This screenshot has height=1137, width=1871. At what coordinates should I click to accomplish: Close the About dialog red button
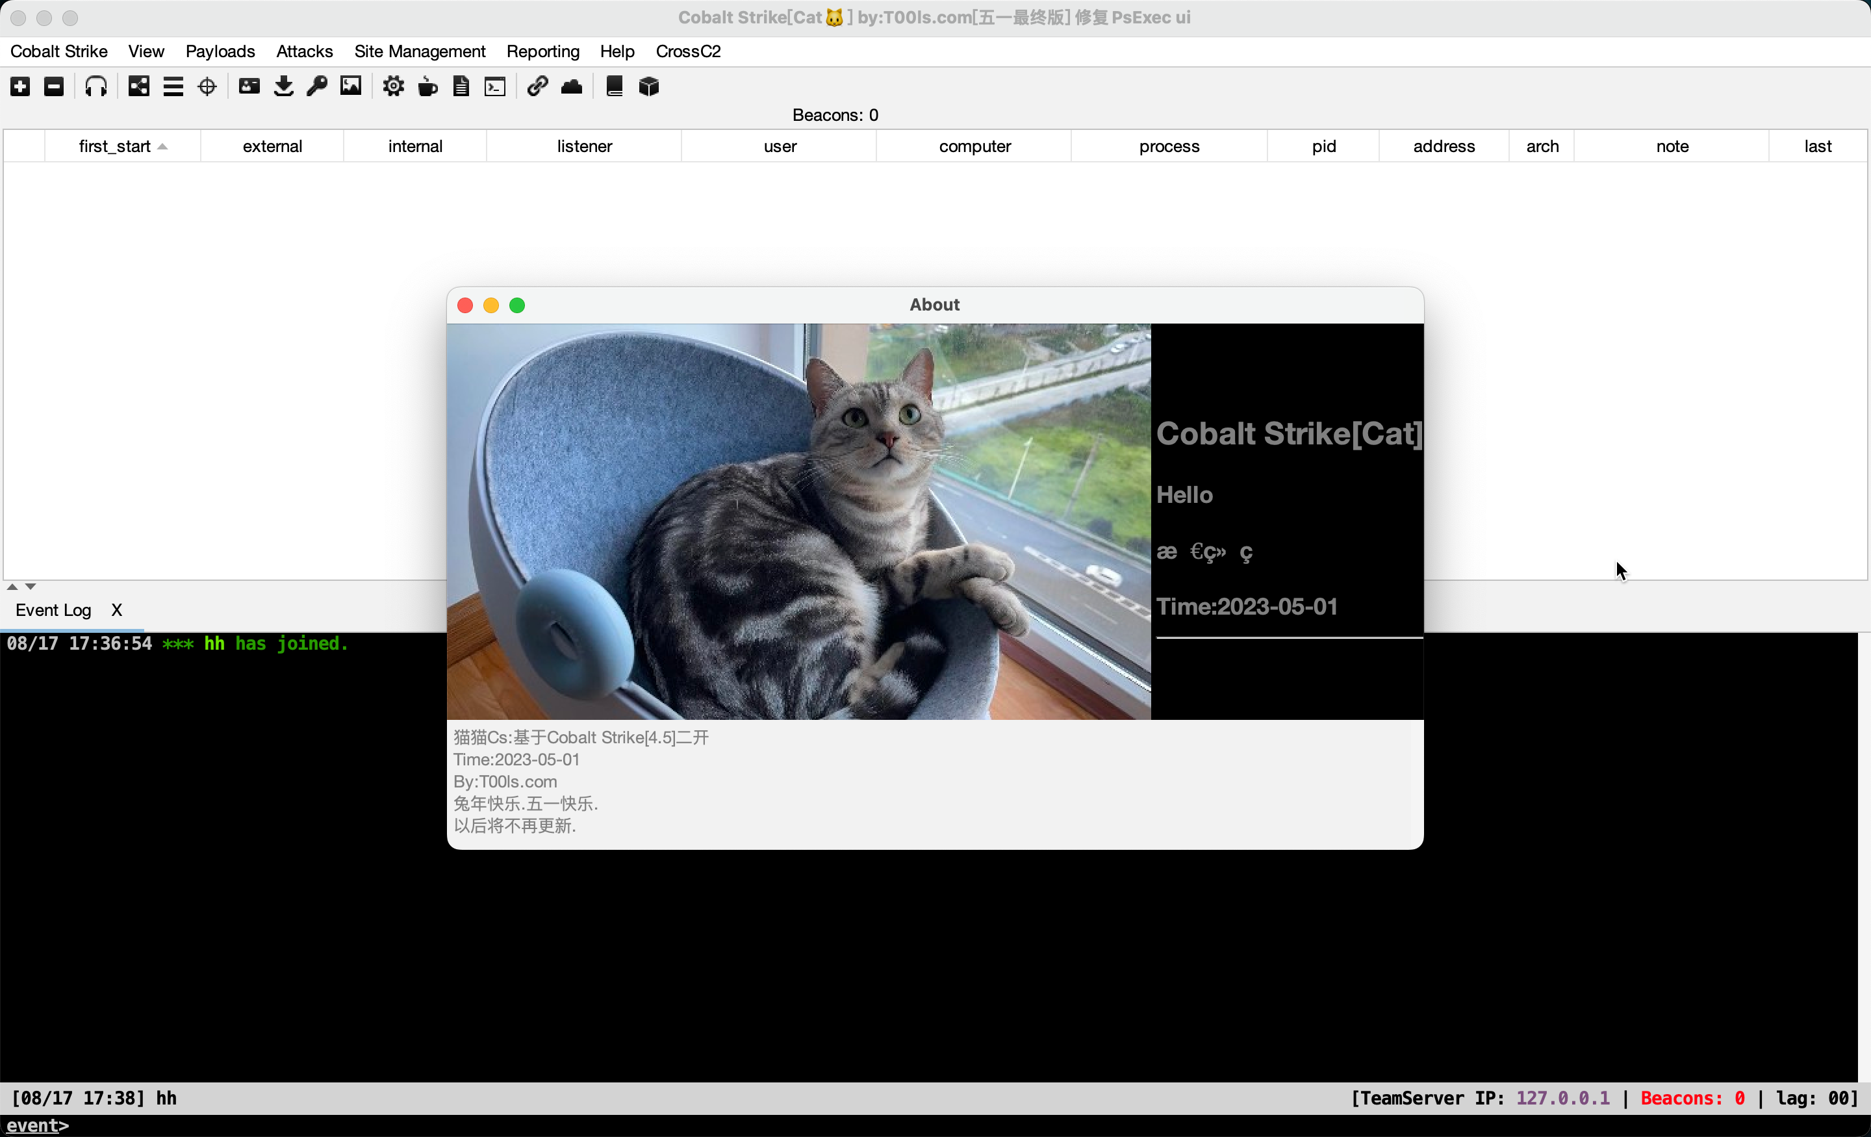pyautogui.click(x=465, y=305)
